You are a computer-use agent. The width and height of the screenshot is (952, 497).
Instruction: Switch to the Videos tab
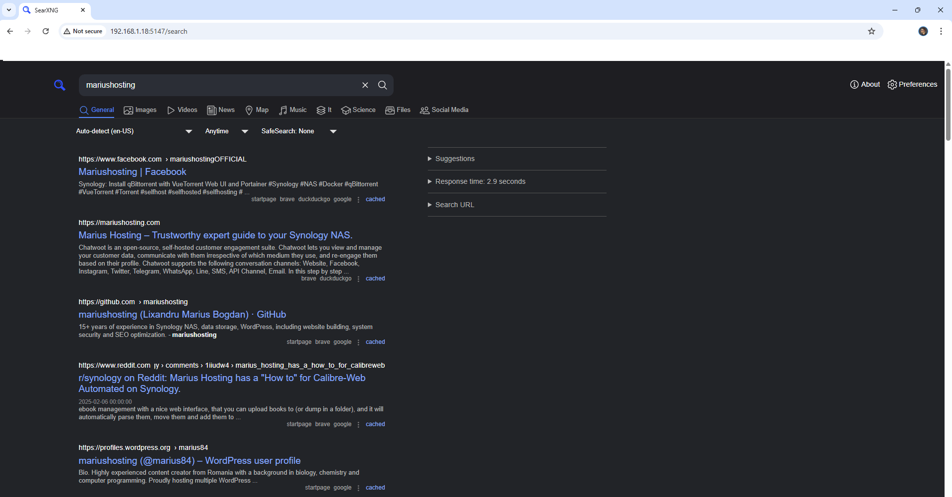[x=182, y=110]
